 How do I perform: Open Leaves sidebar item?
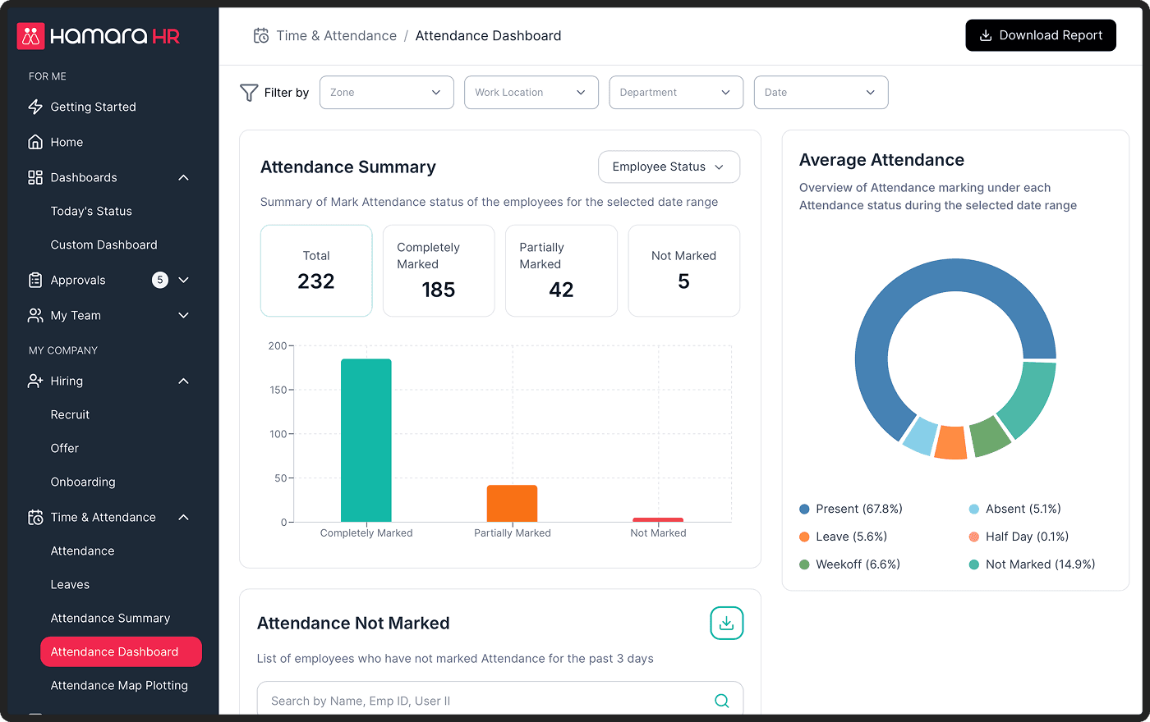click(x=70, y=584)
